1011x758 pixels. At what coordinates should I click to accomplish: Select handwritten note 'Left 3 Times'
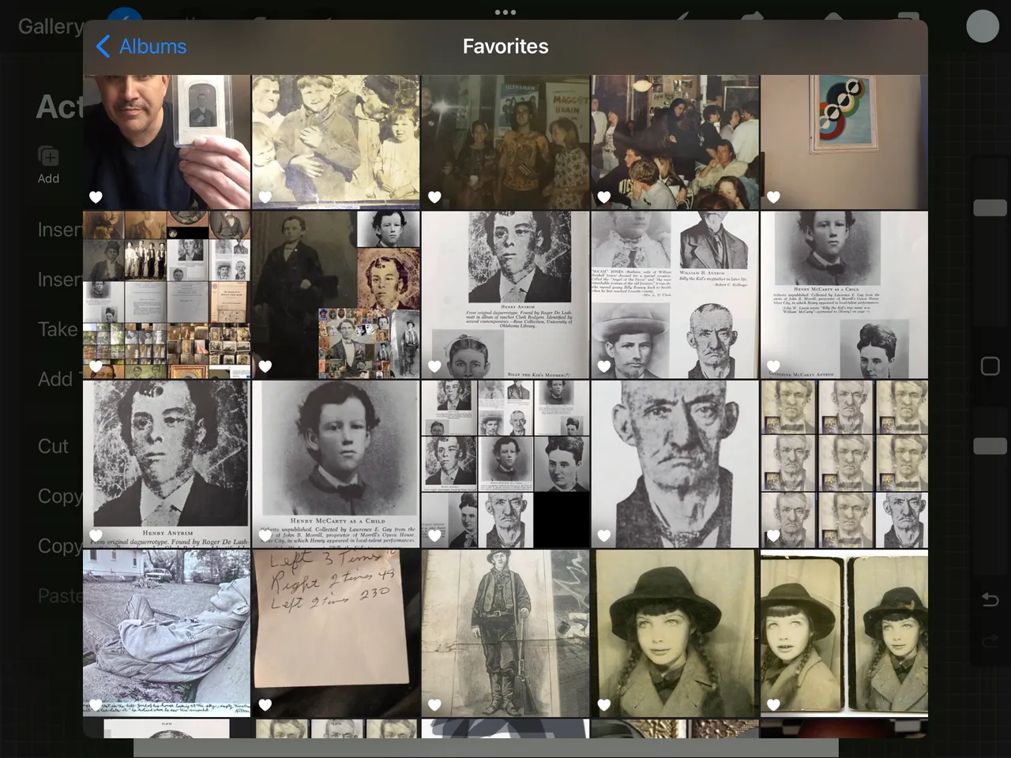336,633
